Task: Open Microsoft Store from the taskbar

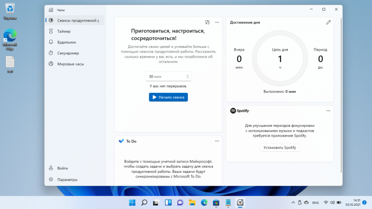Action: (216, 202)
